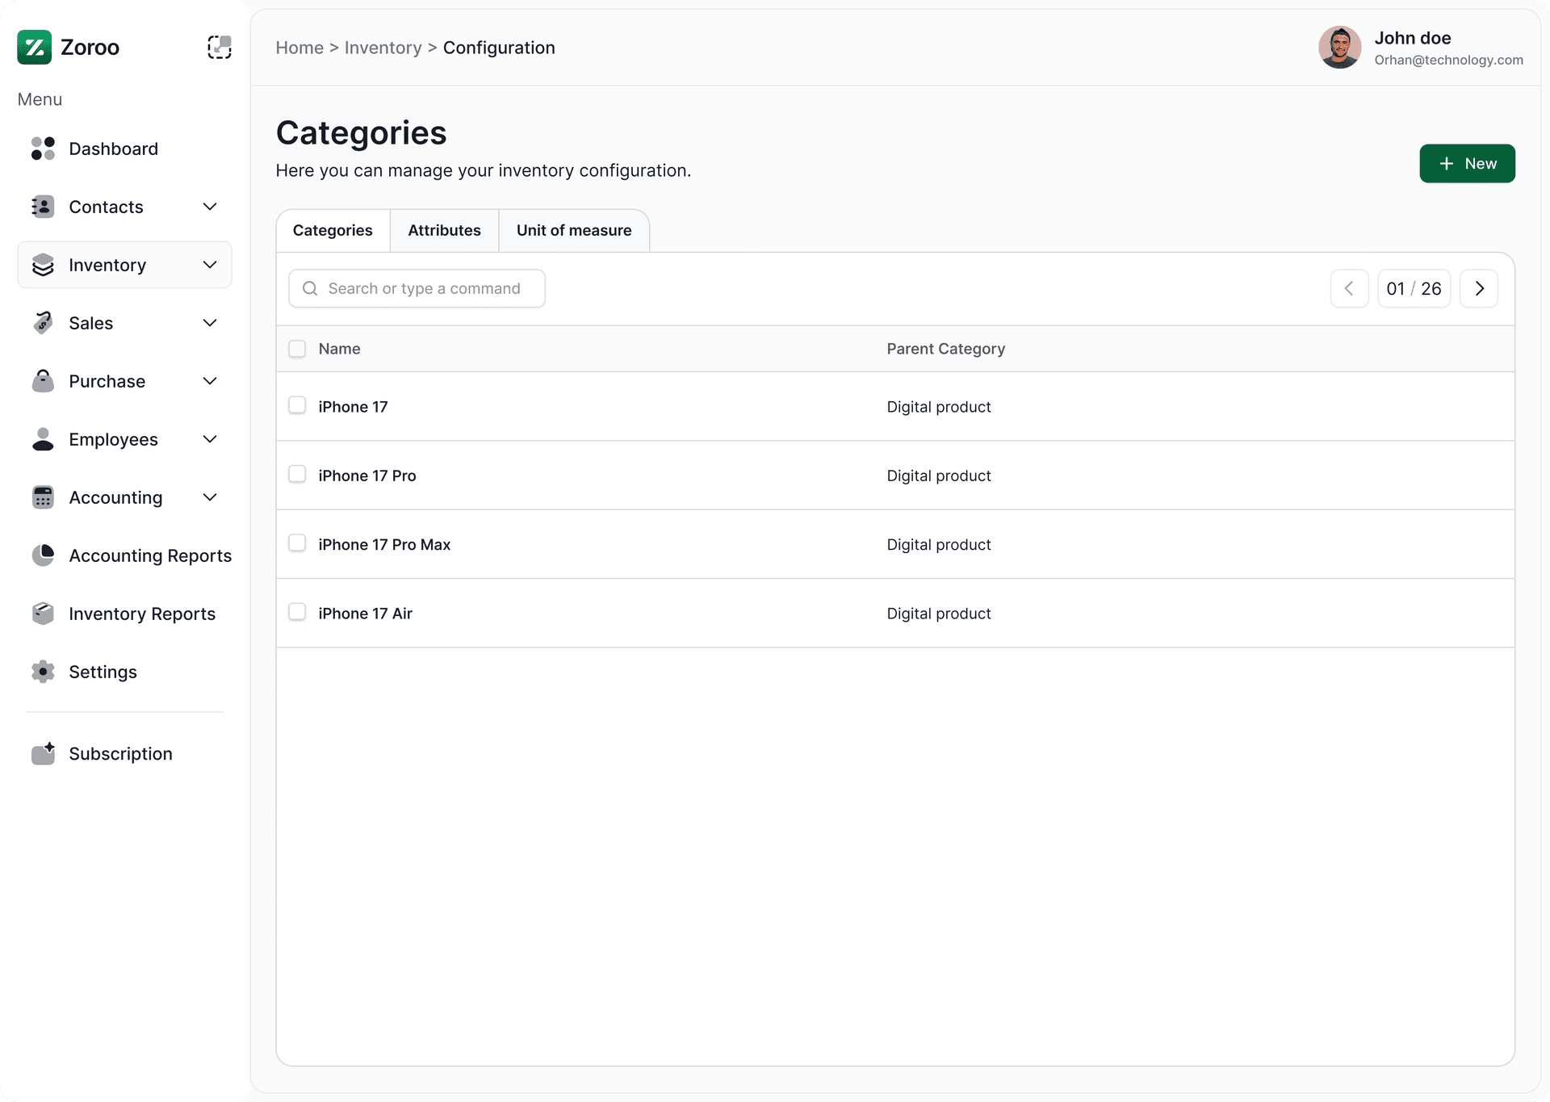This screenshot has width=1550, height=1102.
Task: Expand the Contacts menu chevron
Action: click(210, 207)
